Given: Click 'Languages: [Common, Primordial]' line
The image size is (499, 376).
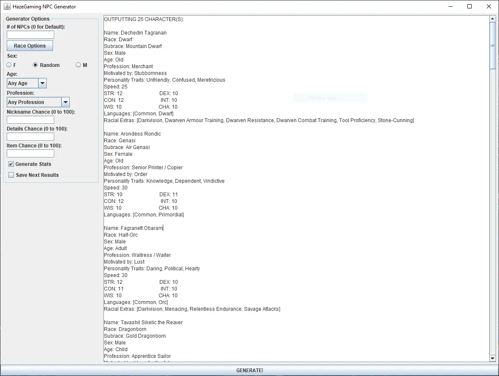Looking at the screenshot, I should pos(144,215).
